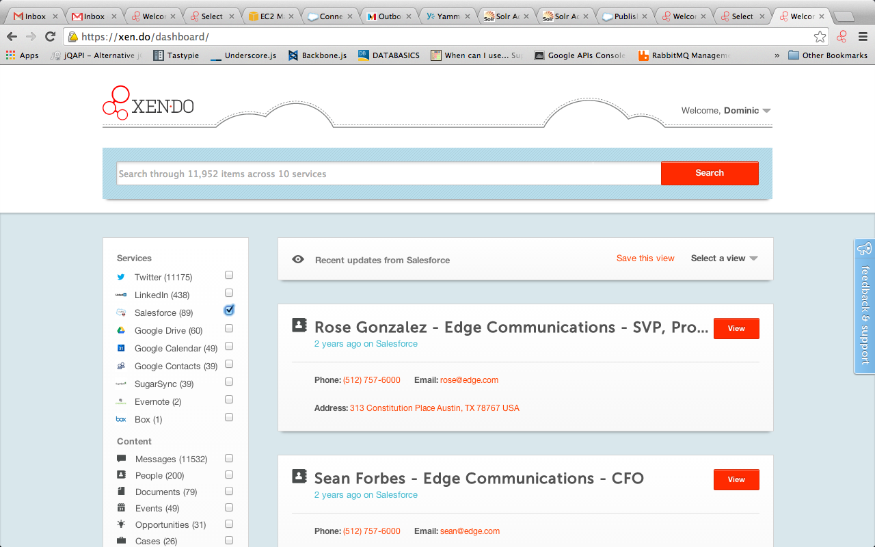Open the feedback & support side tab

click(x=865, y=306)
